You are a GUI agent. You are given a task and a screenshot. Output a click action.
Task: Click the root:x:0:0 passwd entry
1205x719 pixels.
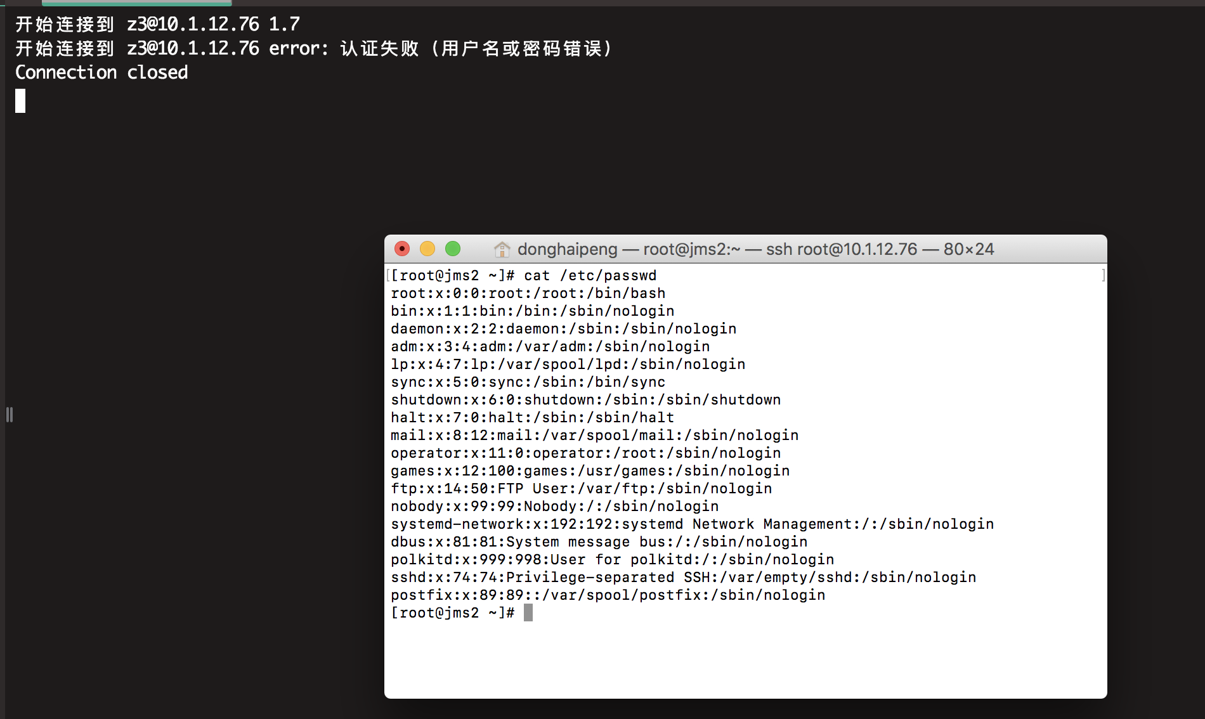[x=528, y=293]
